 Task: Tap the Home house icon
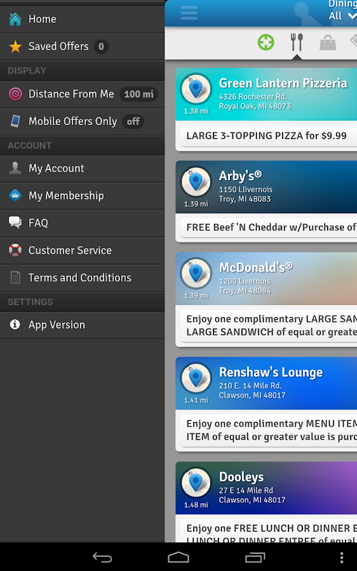coord(15,19)
